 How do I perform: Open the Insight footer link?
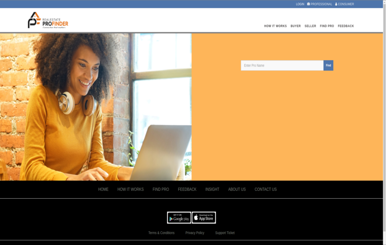(x=212, y=189)
